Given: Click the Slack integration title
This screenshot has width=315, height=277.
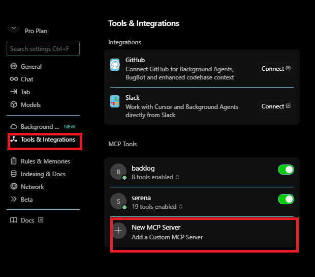Looking at the screenshot, I should pos(133,98).
